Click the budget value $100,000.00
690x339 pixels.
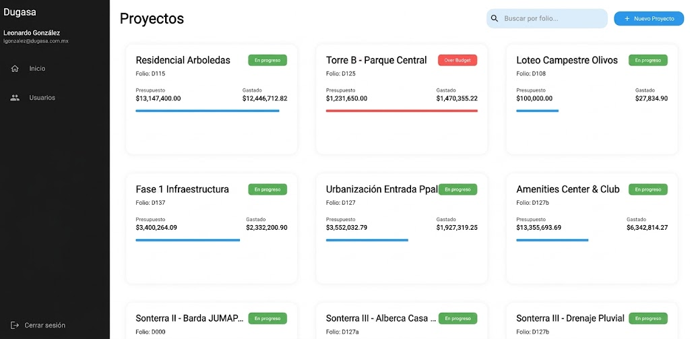click(x=534, y=98)
